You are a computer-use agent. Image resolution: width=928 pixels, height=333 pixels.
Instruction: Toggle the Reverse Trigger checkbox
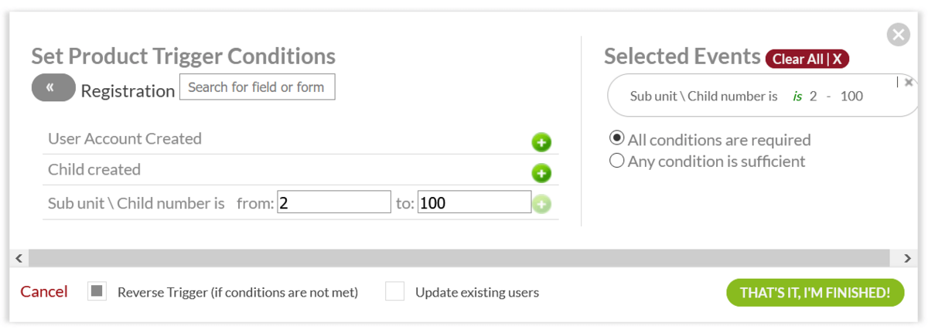(x=97, y=292)
